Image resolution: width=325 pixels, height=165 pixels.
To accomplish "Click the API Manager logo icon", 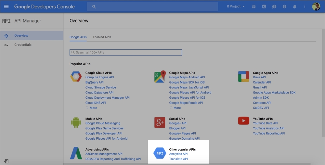I will click(6, 21).
